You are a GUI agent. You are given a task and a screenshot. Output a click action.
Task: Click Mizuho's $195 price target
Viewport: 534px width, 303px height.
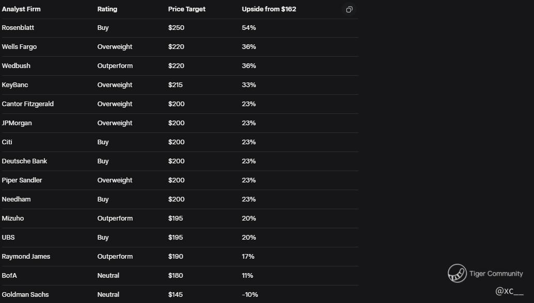175,218
